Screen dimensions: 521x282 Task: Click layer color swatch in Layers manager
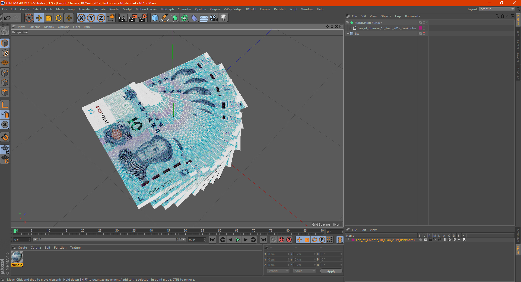click(x=353, y=240)
